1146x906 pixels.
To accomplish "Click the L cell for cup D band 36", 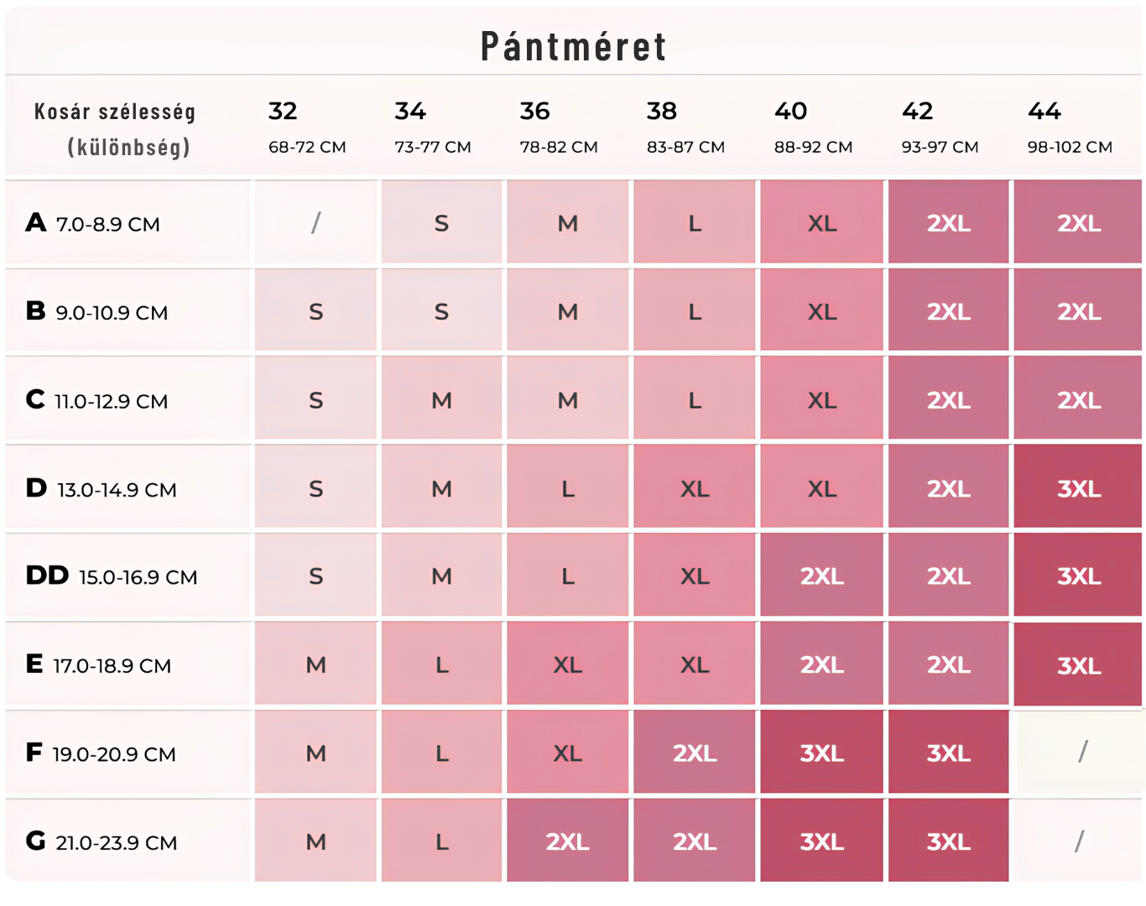I will coord(567,487).
